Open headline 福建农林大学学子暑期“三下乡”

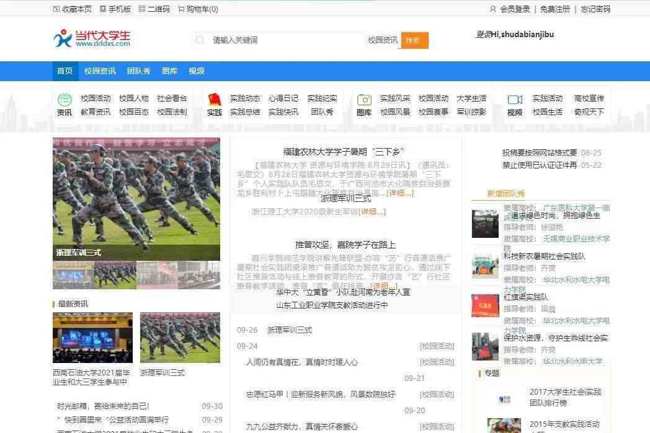[x=344, y=152]
